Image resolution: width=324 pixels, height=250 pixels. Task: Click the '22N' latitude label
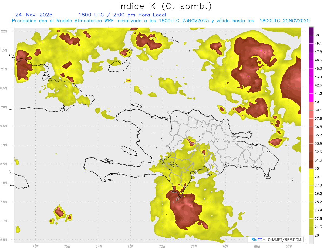tap(4, 31)
